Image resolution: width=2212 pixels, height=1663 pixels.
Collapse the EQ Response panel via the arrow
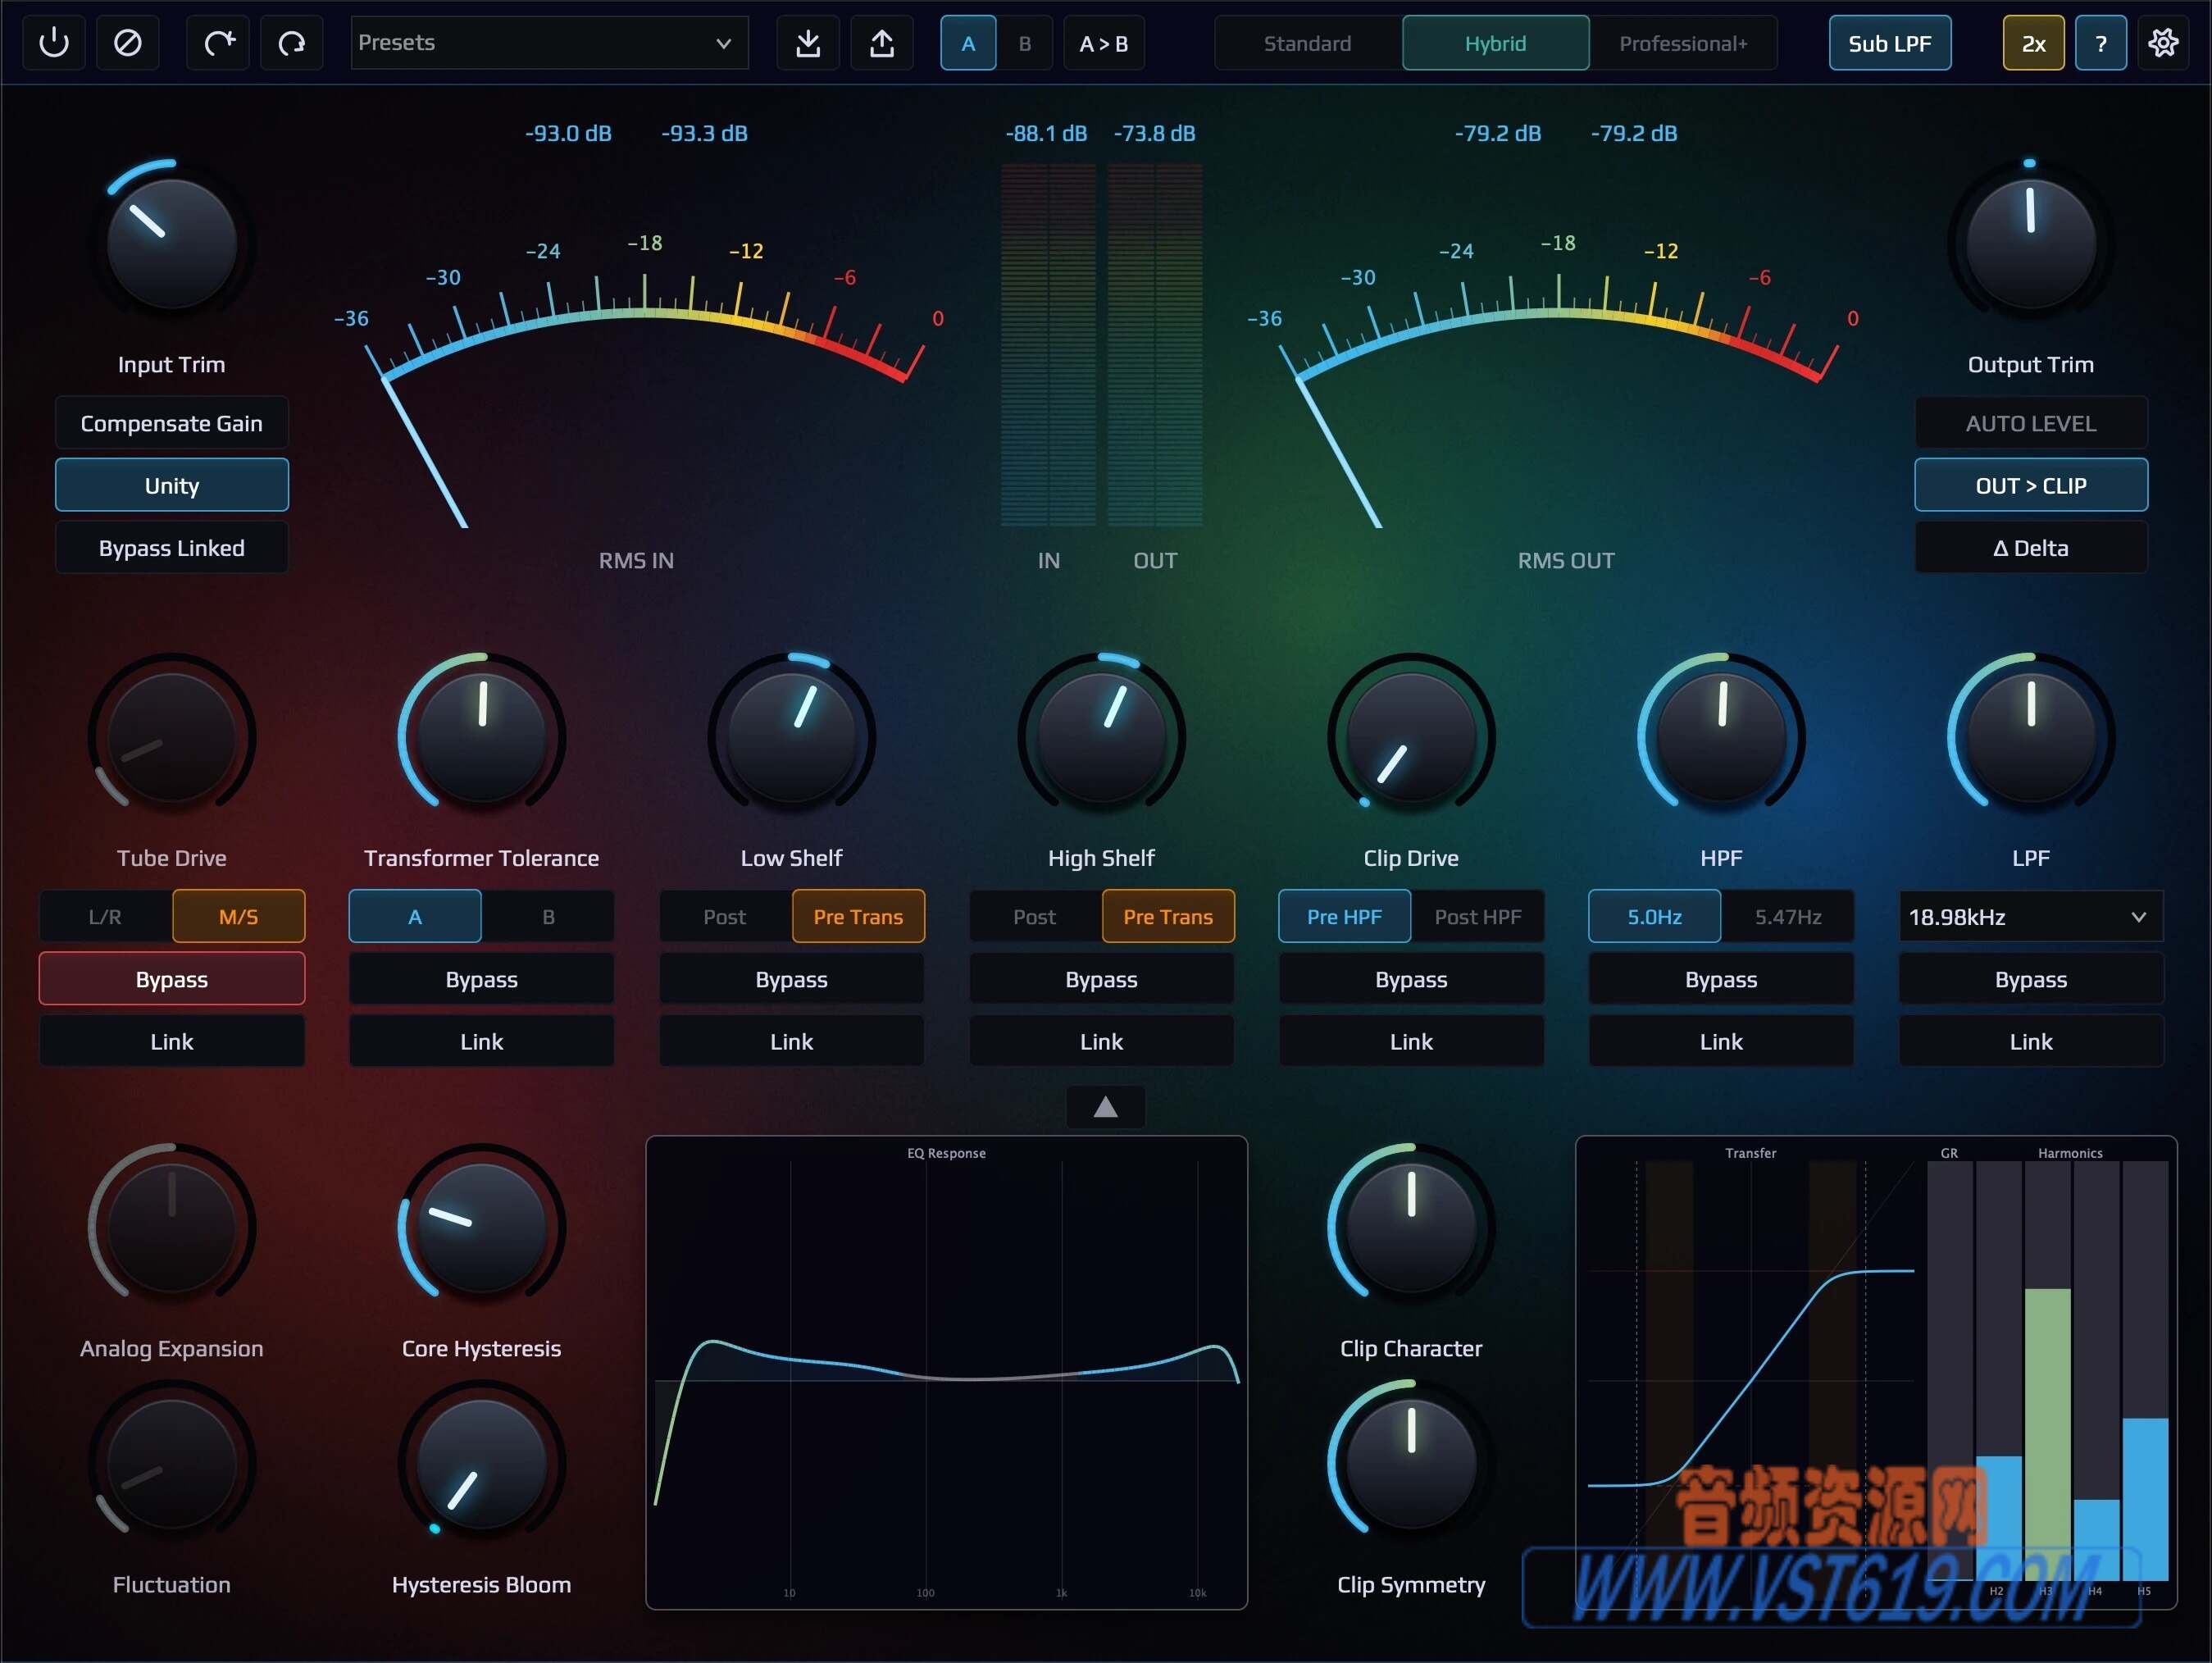click(1104, 1107)
